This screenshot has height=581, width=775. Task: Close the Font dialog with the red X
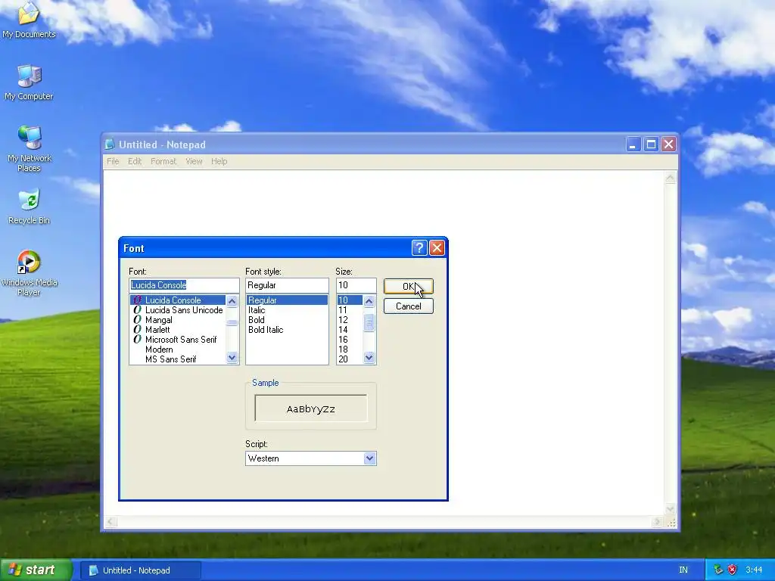[437, 247]
